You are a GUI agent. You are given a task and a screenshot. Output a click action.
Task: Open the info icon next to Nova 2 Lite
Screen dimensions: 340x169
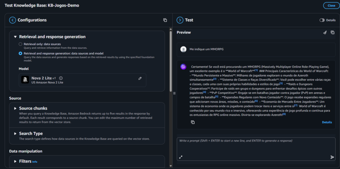pyautogui.click(x=61, y=78)
